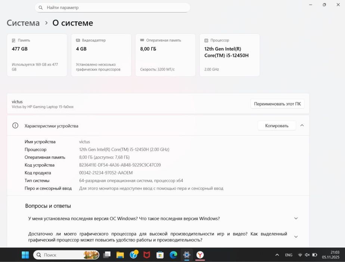
Task: Open the Windows Start menu
Action: (x=25, y=255)
